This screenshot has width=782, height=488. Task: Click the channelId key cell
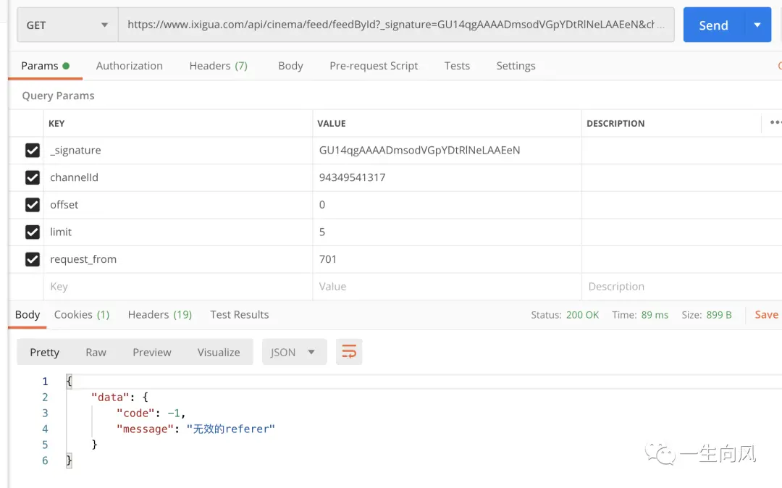pos(178,177)
